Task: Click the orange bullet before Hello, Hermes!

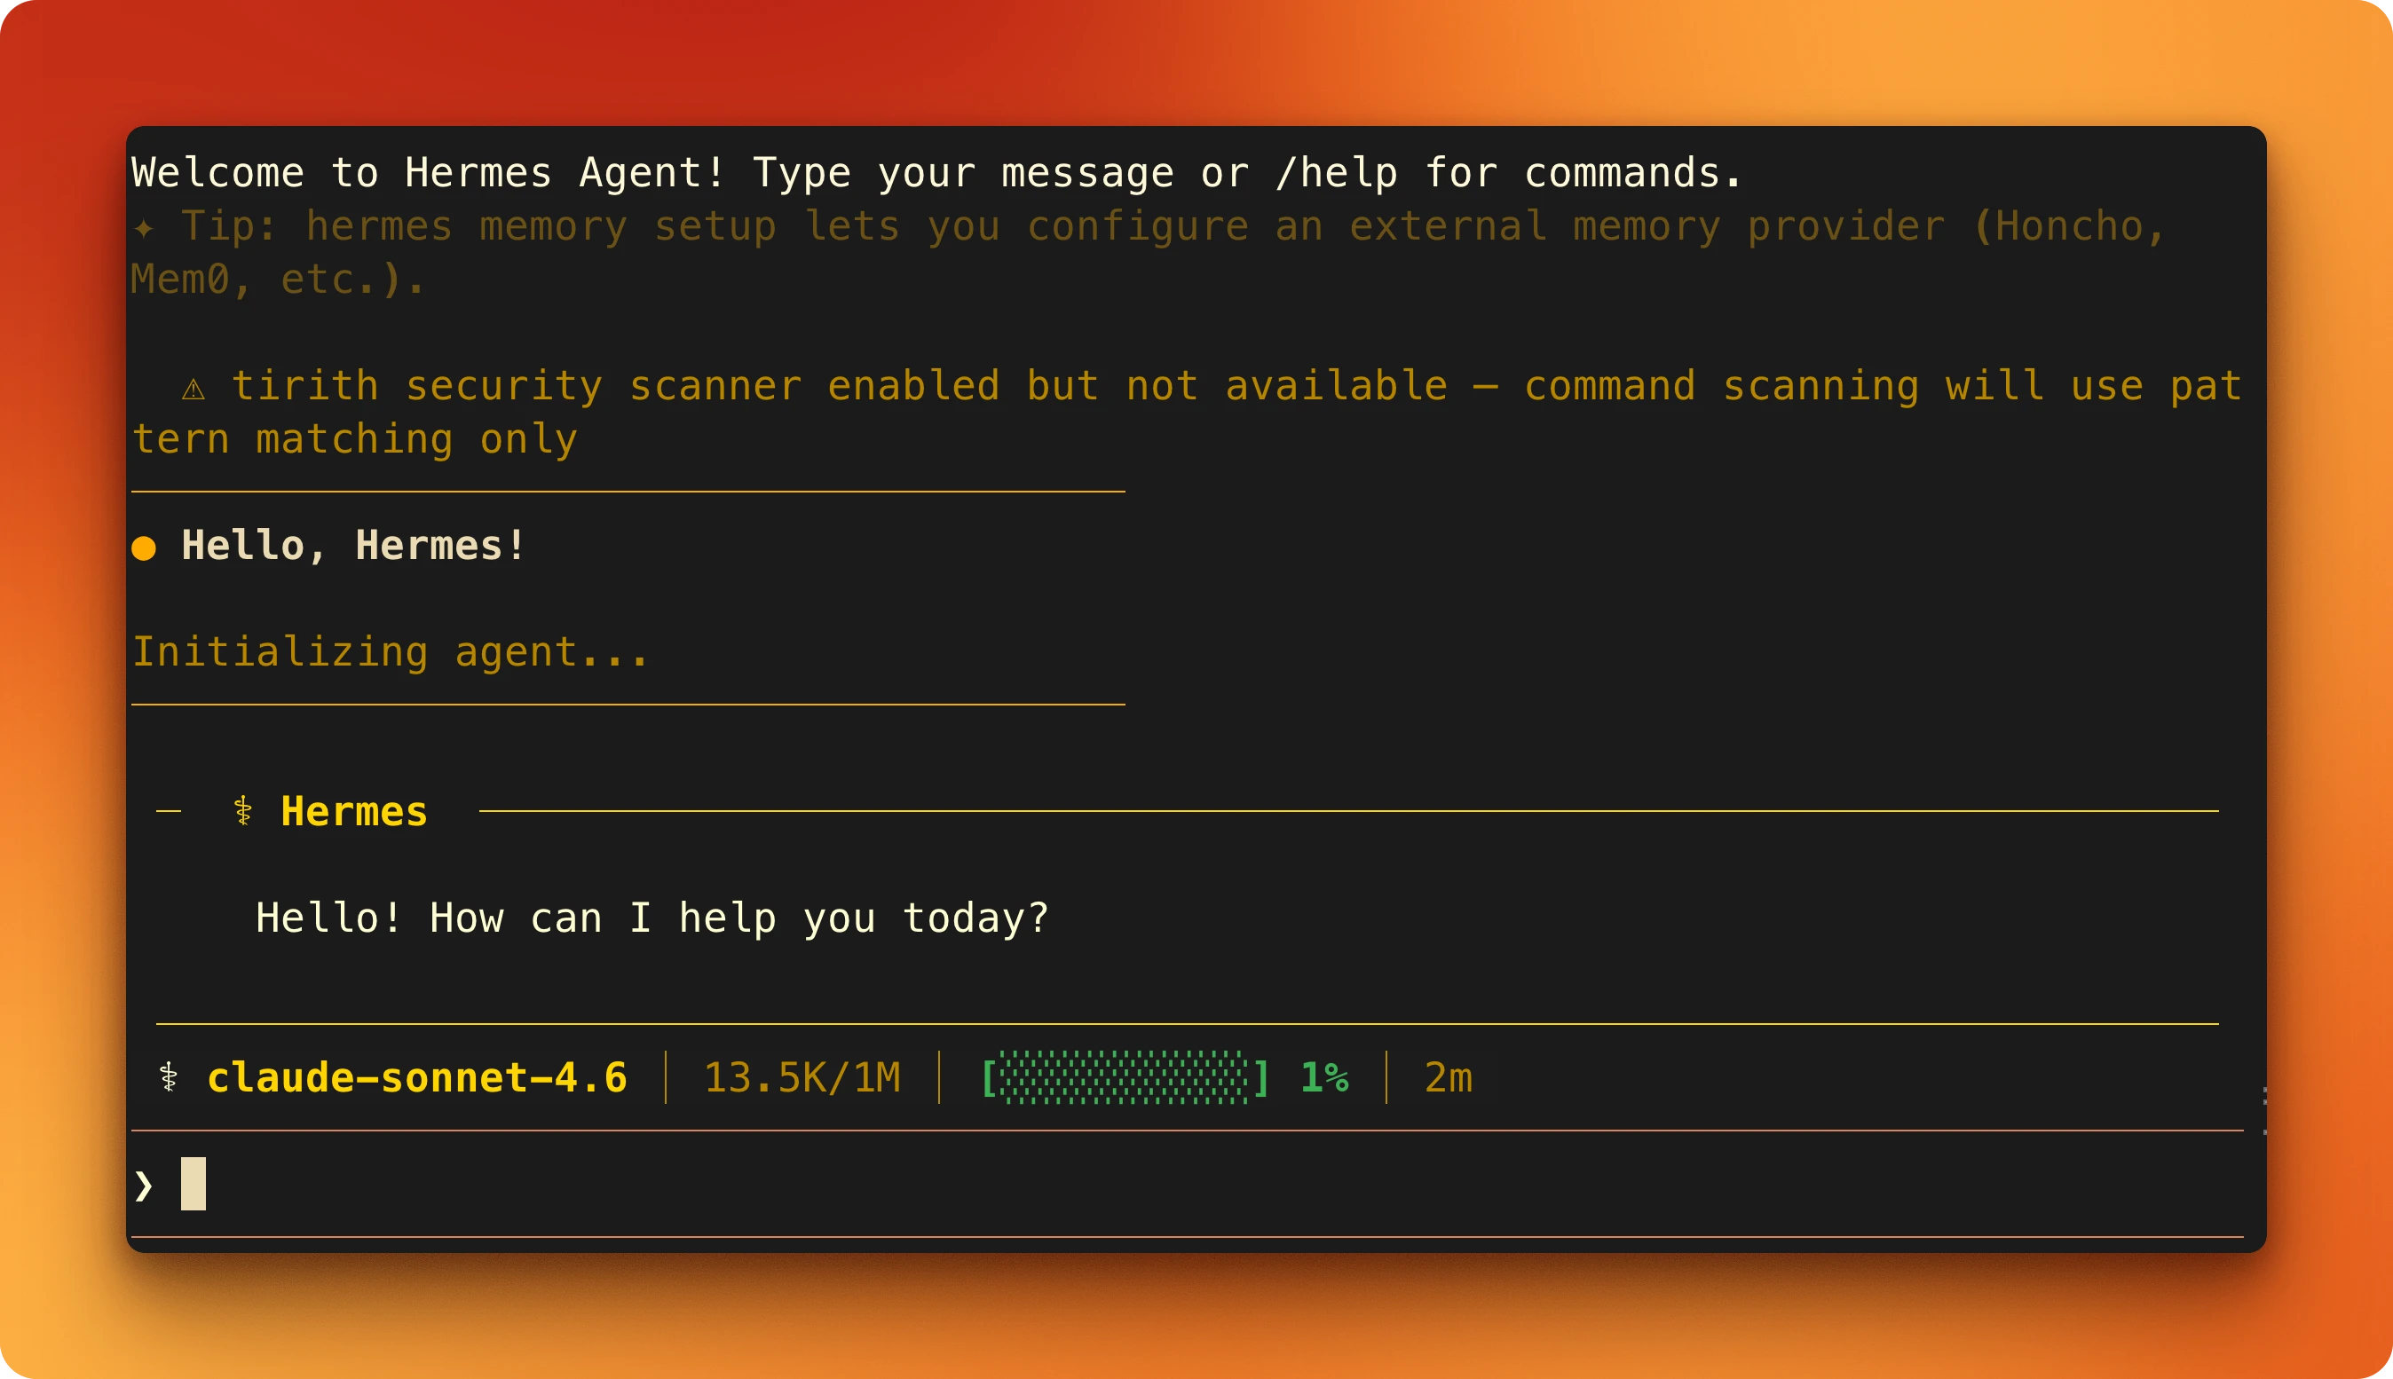Action: 144,548
